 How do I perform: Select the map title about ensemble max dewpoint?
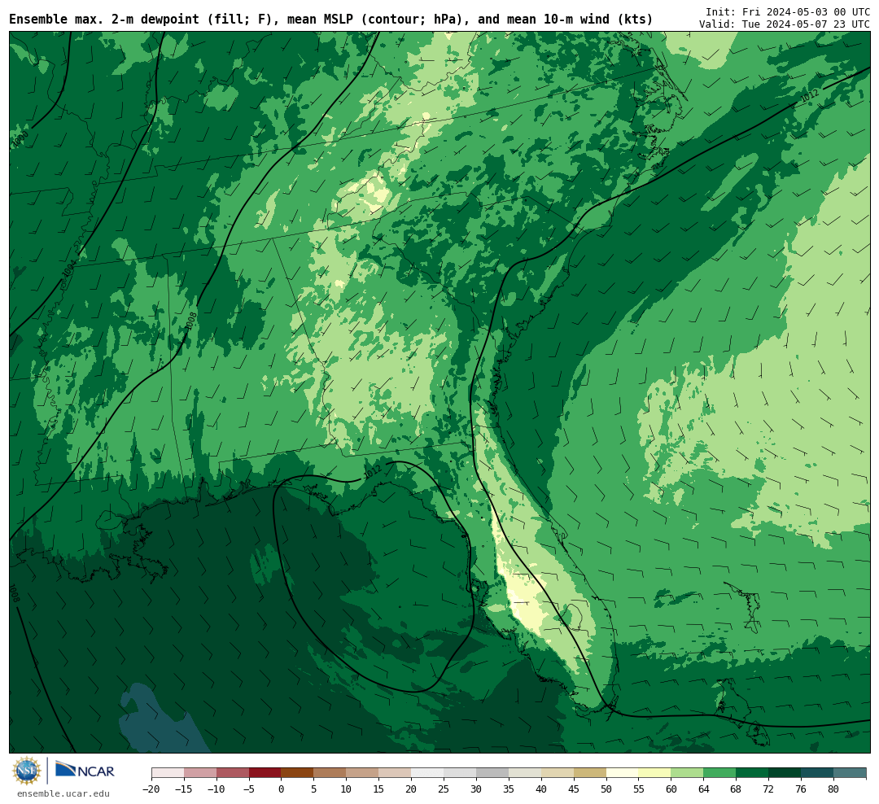coord(330,20)
